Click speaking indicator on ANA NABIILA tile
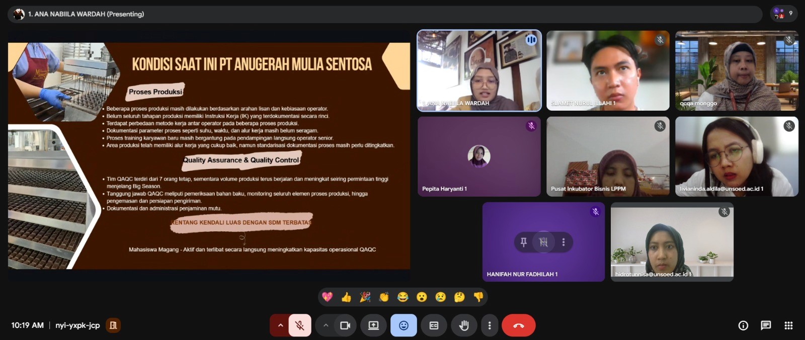 click(x=531, y=40)
